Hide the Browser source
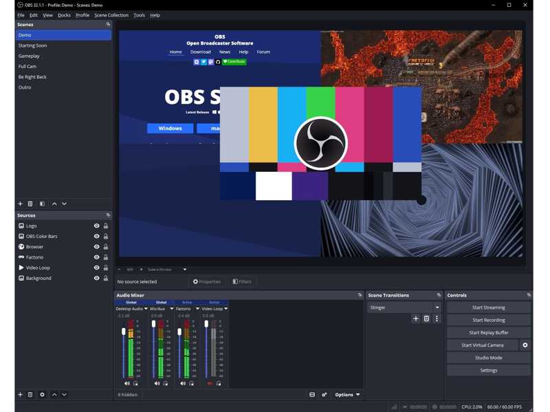This screenshot has height=412, width=550. (x=96, y=247)
